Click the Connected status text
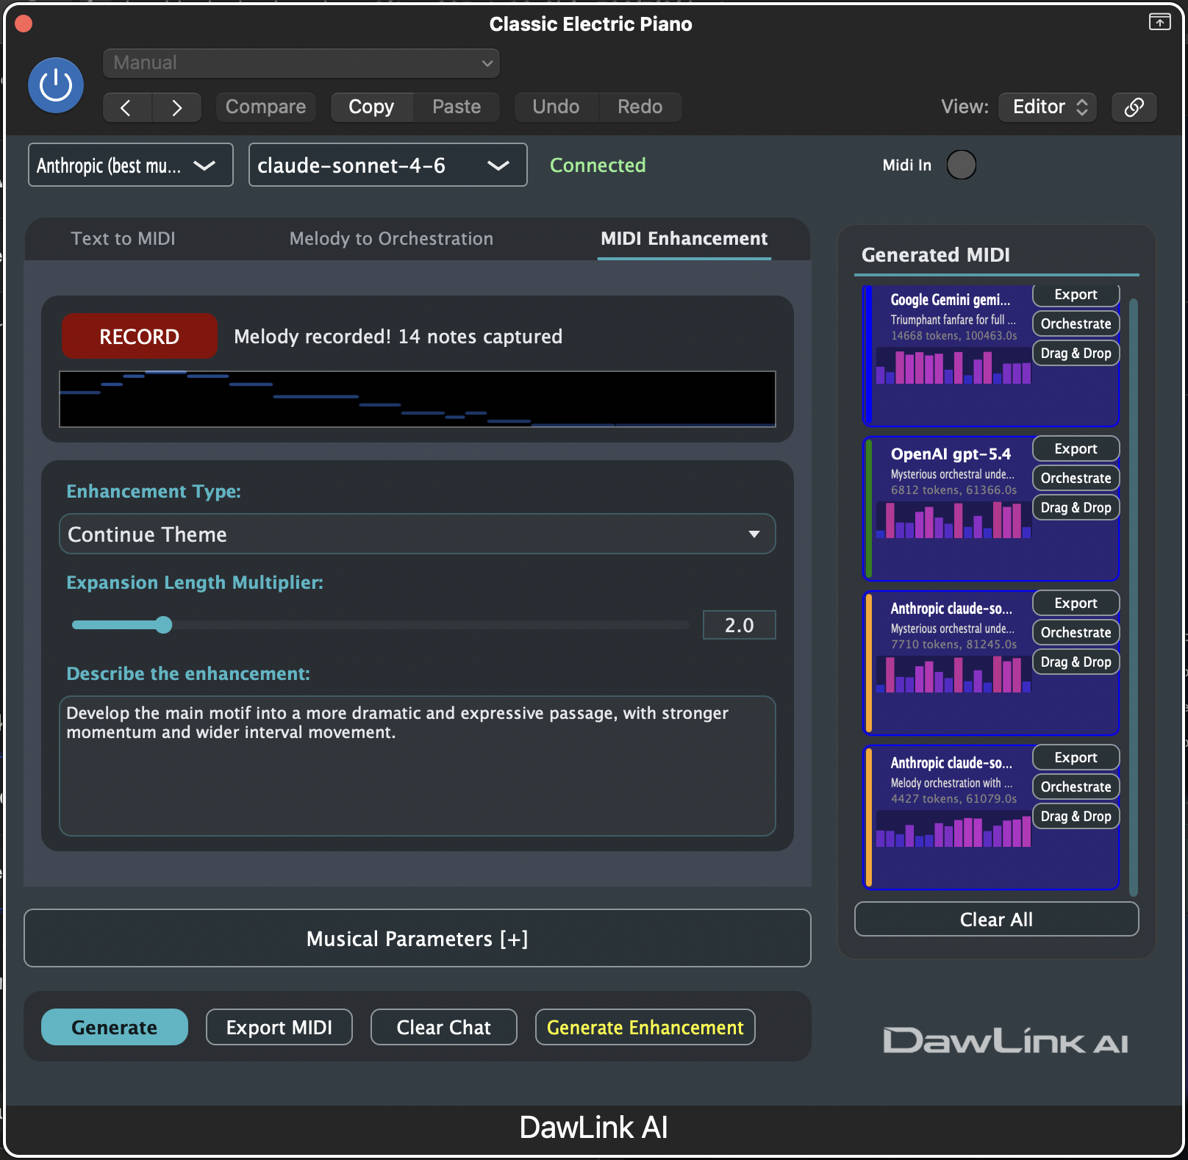Viewport: 1188px width, 1160px height. coord(598,165)
